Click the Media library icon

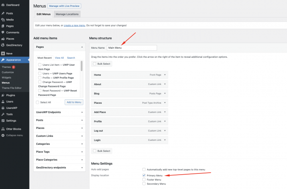coord(3,20)
